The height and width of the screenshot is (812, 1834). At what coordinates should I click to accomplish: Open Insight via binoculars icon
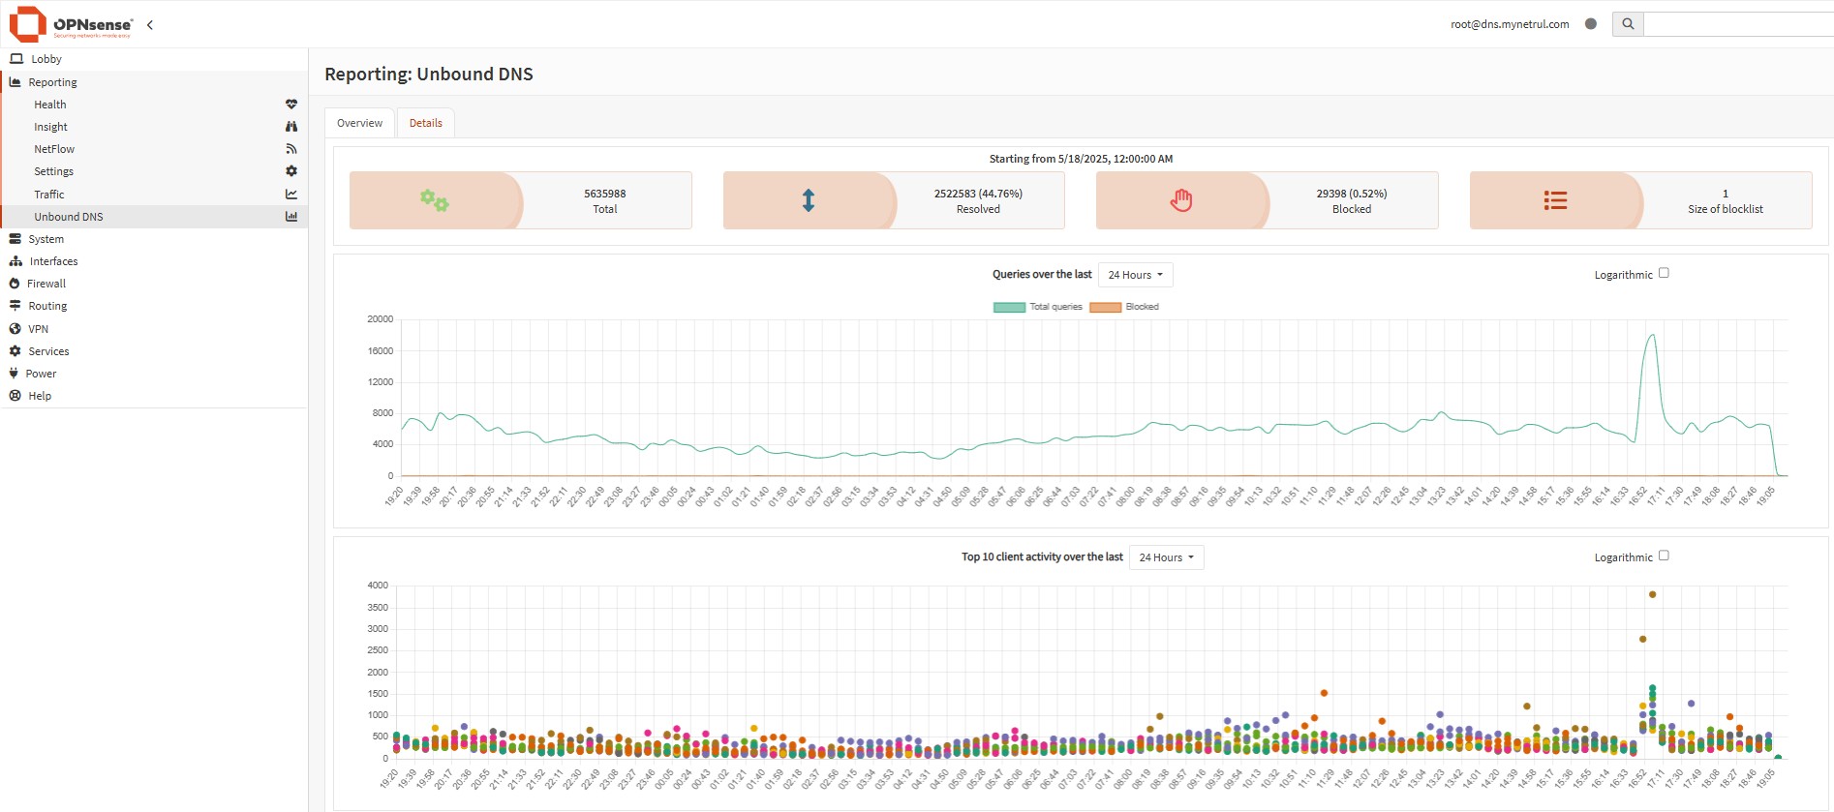tap(290, 127)
